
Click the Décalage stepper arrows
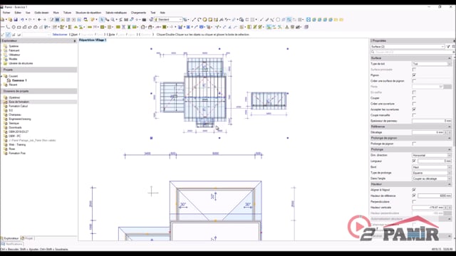(x=448, y=132)
